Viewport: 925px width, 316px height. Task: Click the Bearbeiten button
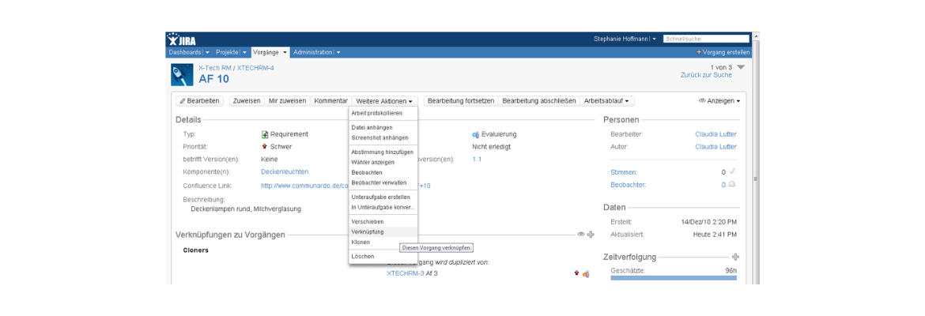[200, 101]
